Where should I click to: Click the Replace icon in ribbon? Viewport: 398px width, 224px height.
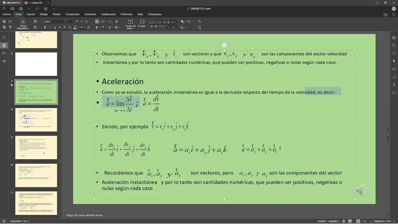[199, 21]
